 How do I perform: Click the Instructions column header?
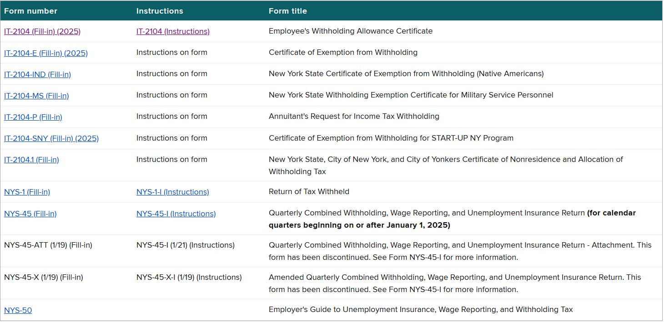click(x=160, y=10)
